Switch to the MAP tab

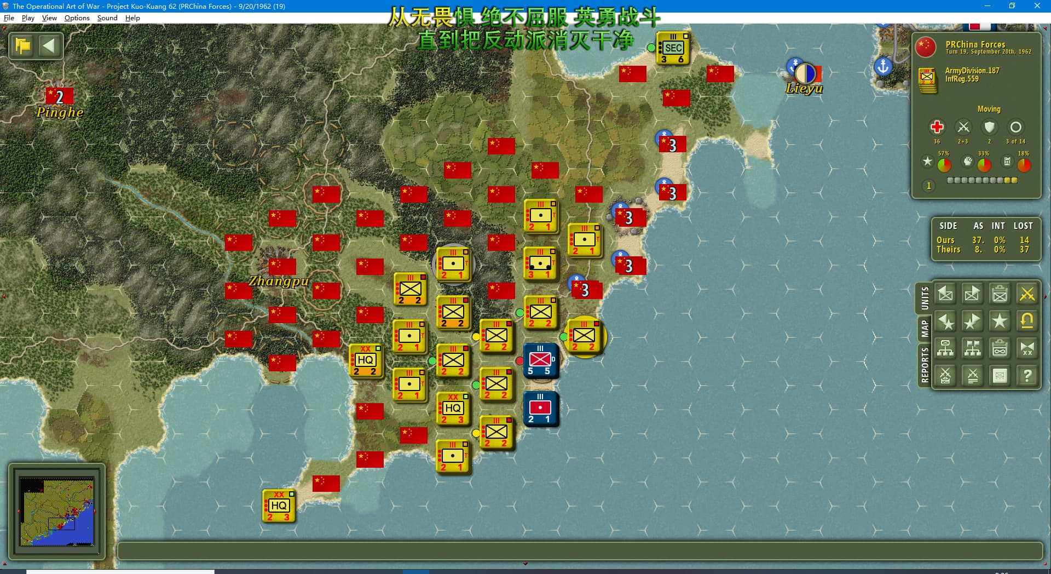click(x=925, y=329)
